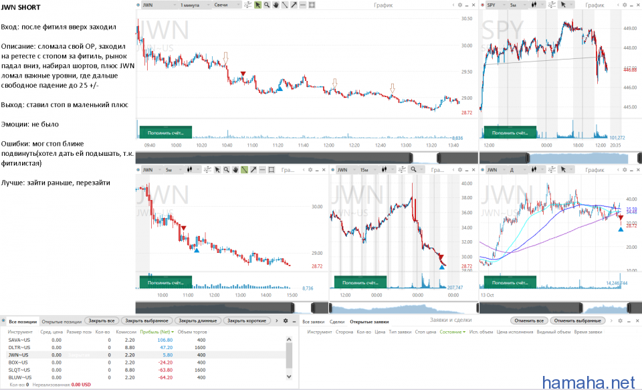Open the Д timeframe dropdown in JWN daily chart
642x390 pixels.
tap(518, 170)
